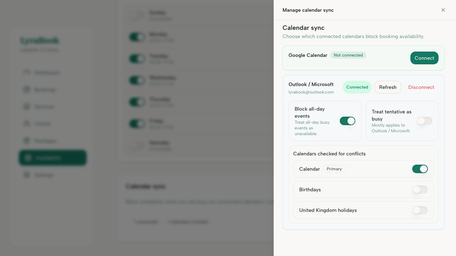This screenshot has width=456, height=256.
Task: Click the Connected status badge
Action: pyautogui.click(x=357, y=87)
